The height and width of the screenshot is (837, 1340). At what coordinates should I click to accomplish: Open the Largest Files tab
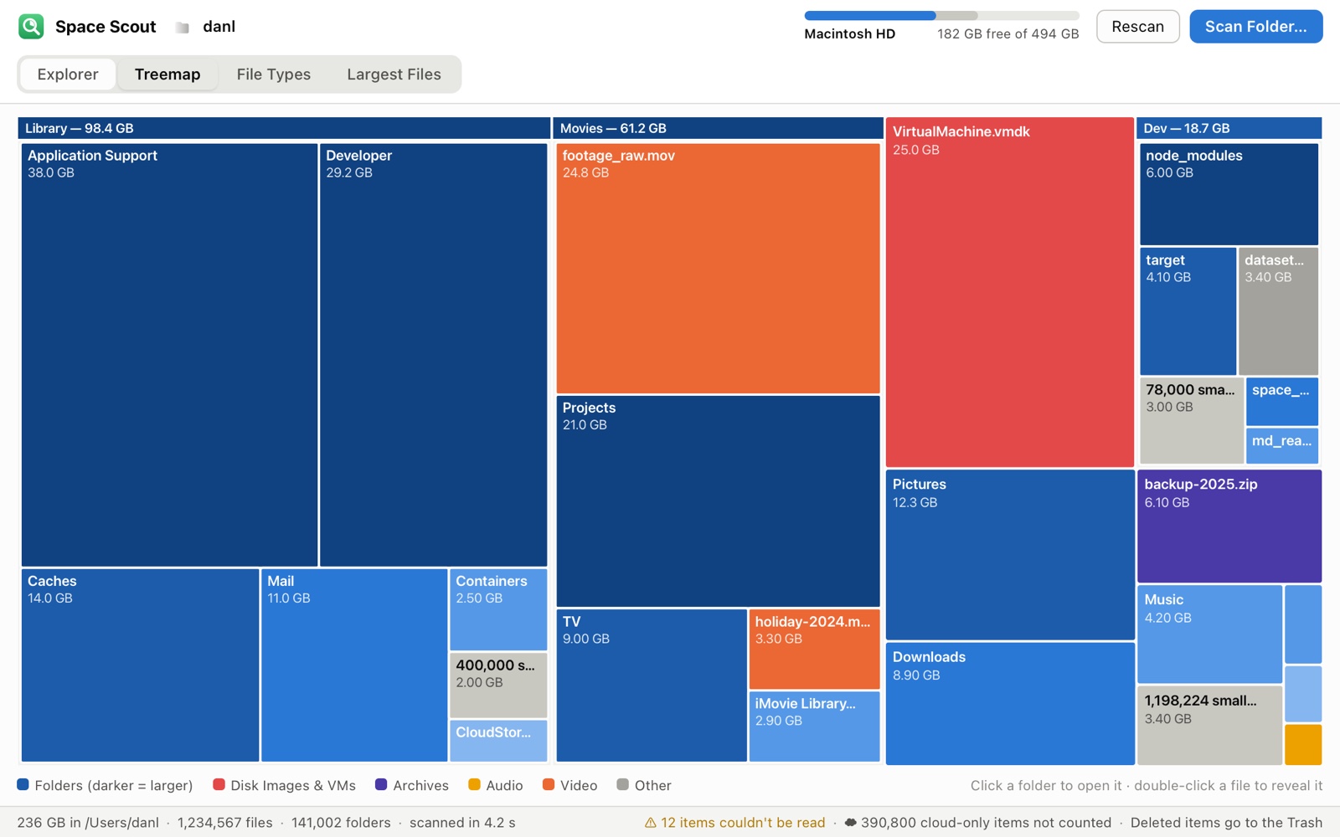point(394,74)
